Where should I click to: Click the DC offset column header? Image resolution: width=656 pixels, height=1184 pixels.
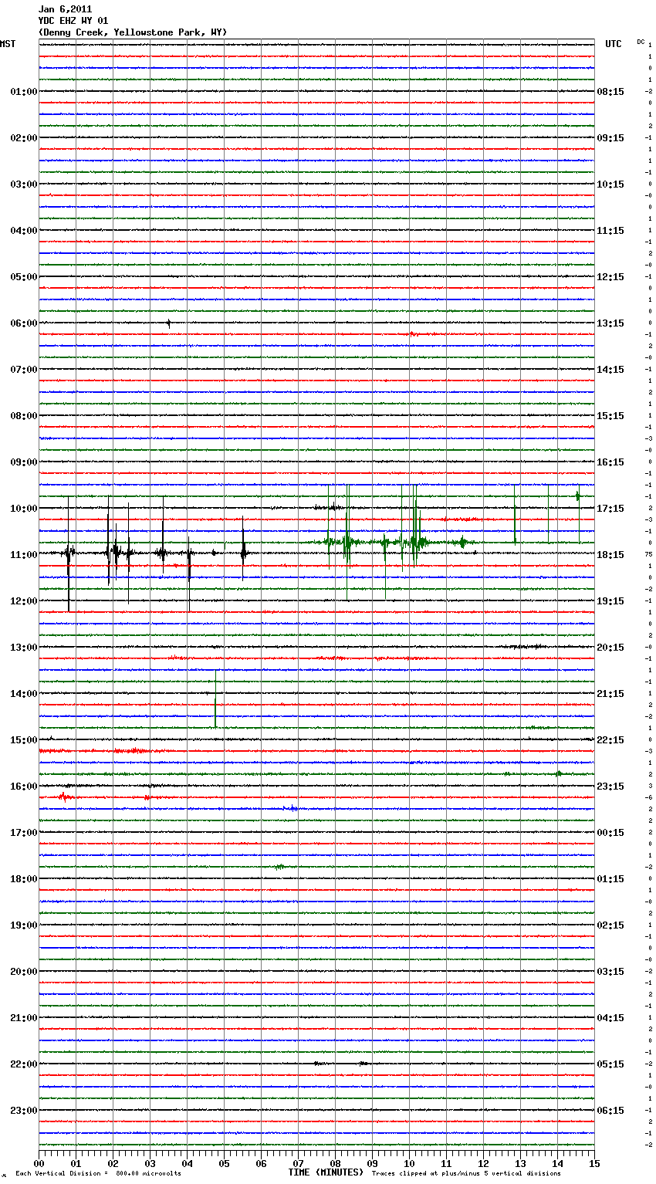pos(641,42)
